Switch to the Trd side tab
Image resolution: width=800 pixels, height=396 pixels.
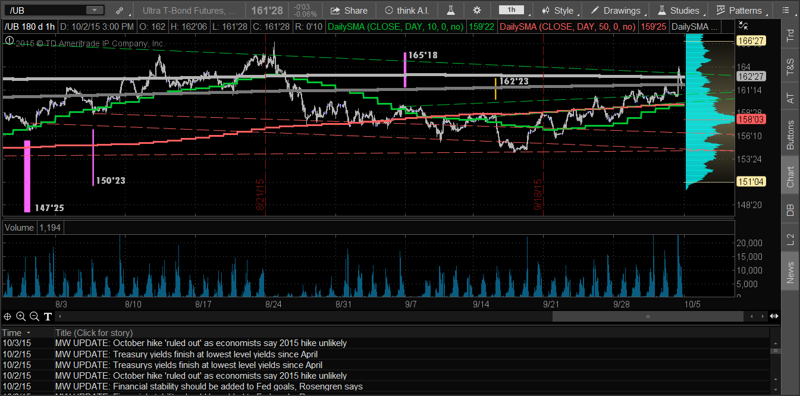click(x=790, y=36)
